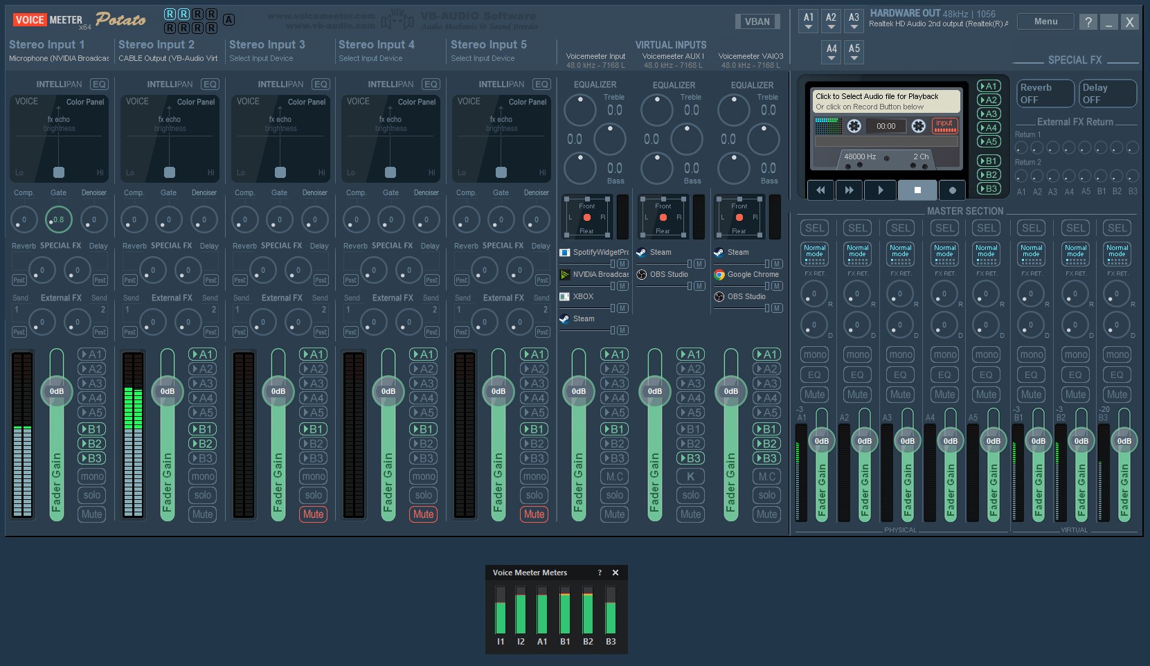
Task: Toggle M.C on the Voicemeeter Input strip
Action: point(615,476)
